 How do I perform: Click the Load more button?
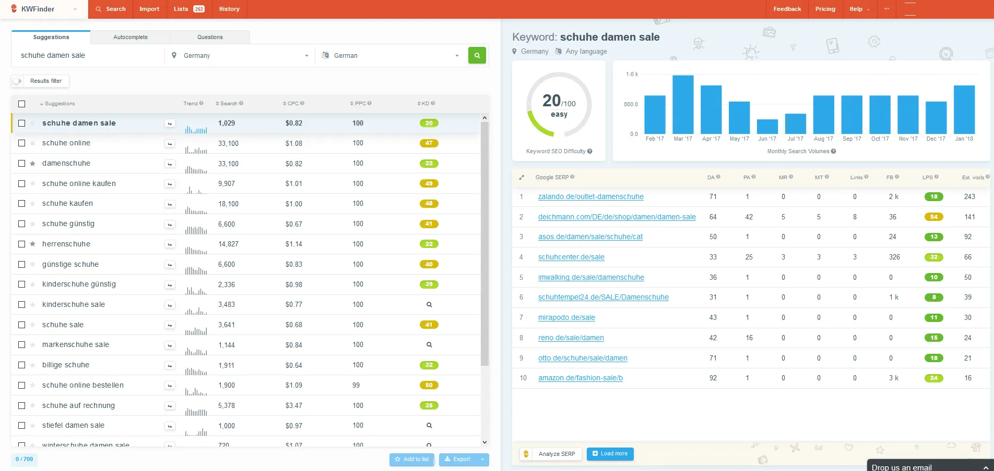coord(610,454)
